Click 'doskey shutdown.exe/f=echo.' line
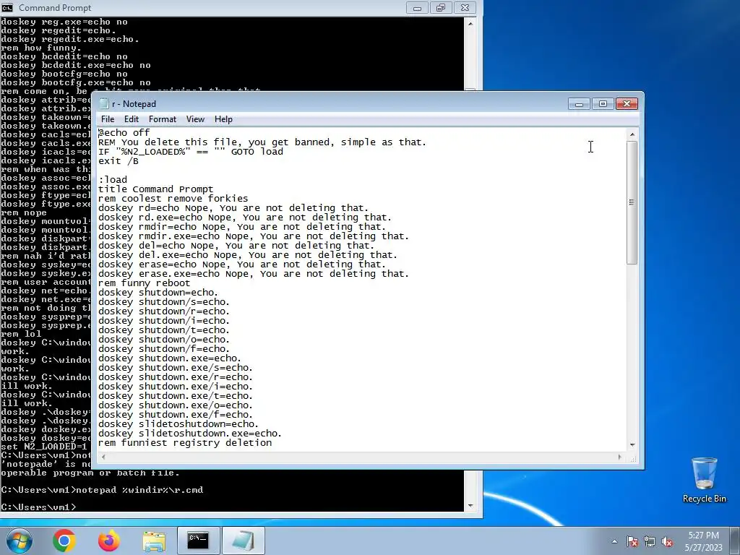The width and height of the screenshot is (740, 555). pyautogui.click(x=176, y=415)
